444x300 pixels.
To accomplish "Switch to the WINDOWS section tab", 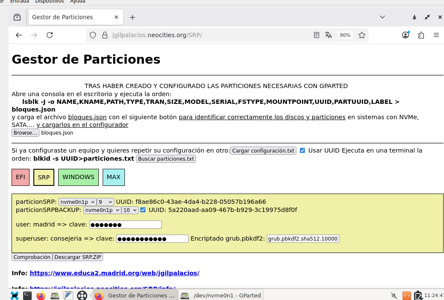I will [x=78, y=177].
